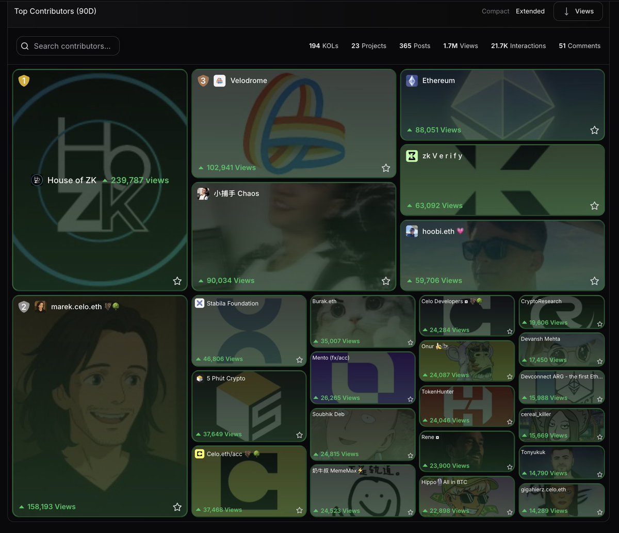Click the 239,787 views text
The image size is (619, 533).
140,181
